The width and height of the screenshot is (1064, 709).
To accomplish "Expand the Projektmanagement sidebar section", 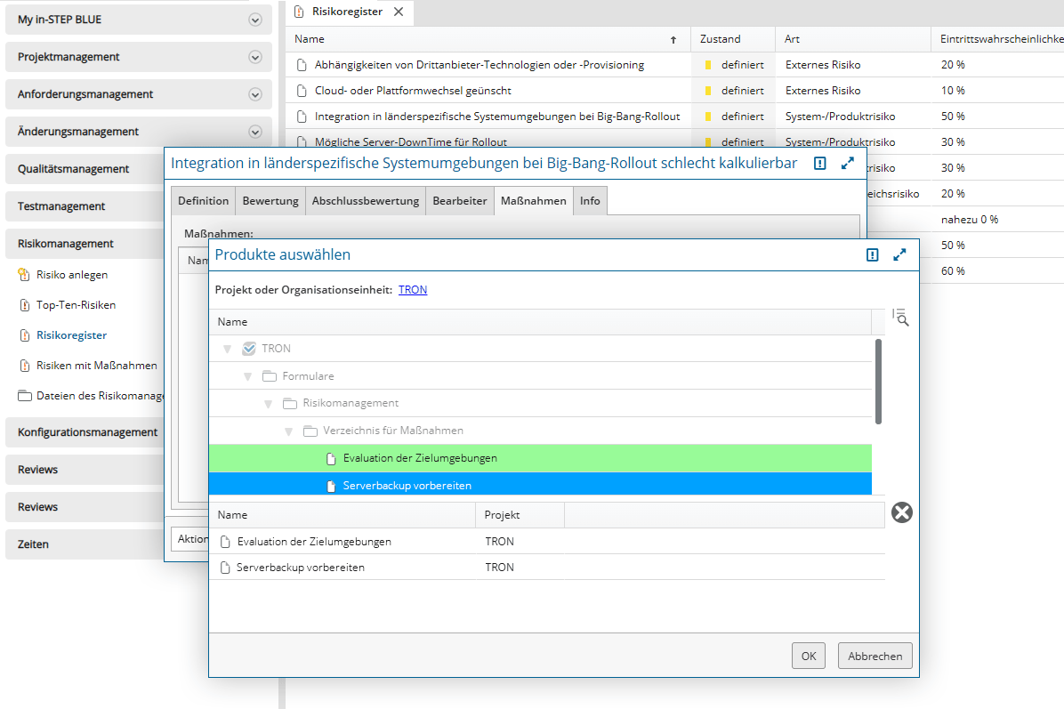I will coord(255,57).
